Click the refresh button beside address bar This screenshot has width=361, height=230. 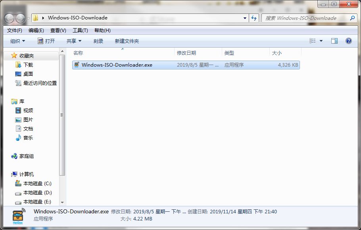(254, 18)
